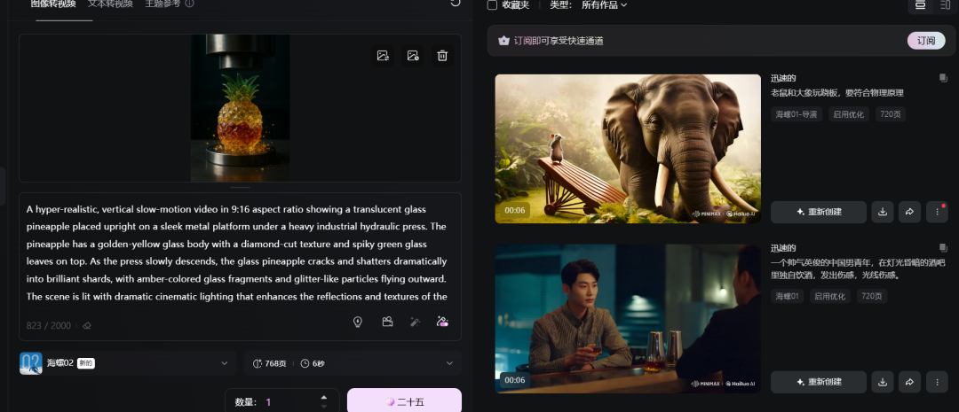Click the 二十五 generate button
959x412 pixels.
click(x=404, y=401)
